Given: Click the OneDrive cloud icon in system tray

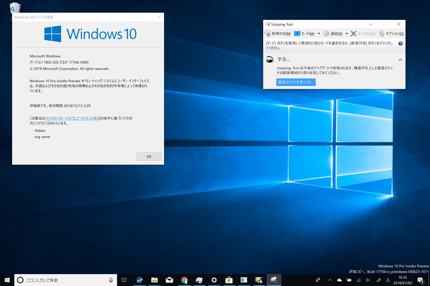Looking at the screenshot, I should (x=339, y=280).
